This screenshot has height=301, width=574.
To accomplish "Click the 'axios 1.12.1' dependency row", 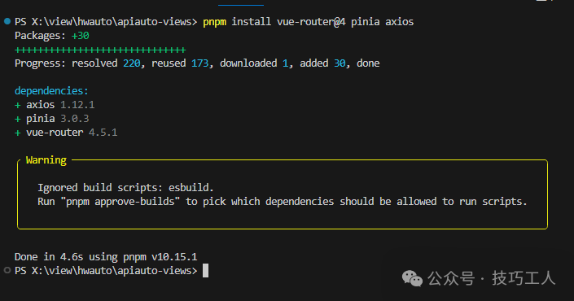I will point(55,105).
